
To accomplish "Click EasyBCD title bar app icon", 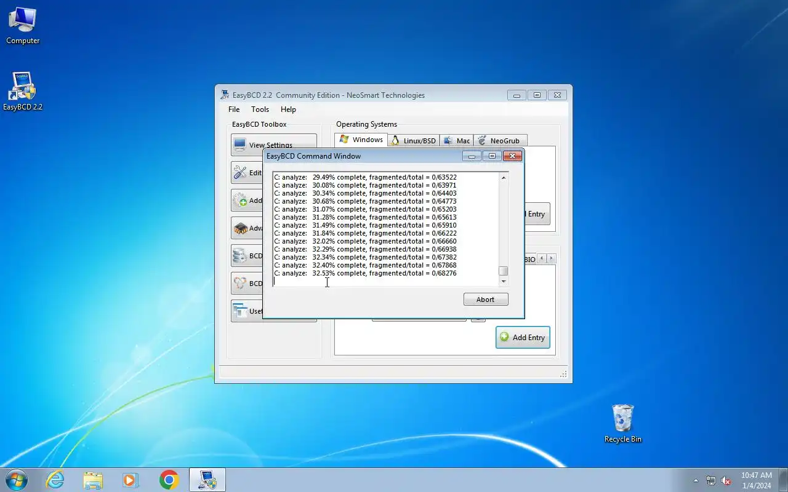I will click(x=225, y=95).
